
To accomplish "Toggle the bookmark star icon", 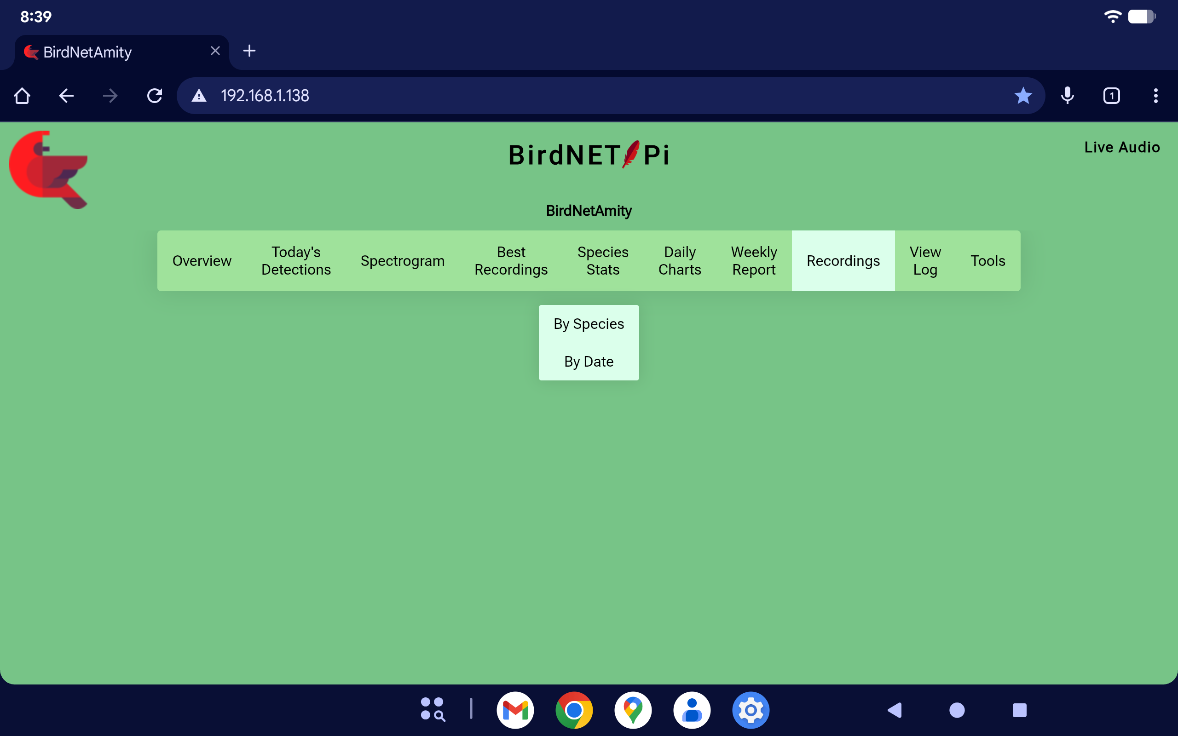I will pyautogui.click(x=1023, y=96).
